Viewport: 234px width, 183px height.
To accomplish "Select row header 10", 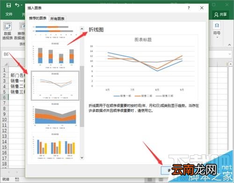I will [x=4, y=120].
